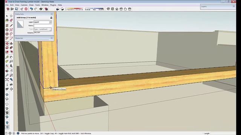Open the File menu
The image size is (241, 135).
click(7, 5)
